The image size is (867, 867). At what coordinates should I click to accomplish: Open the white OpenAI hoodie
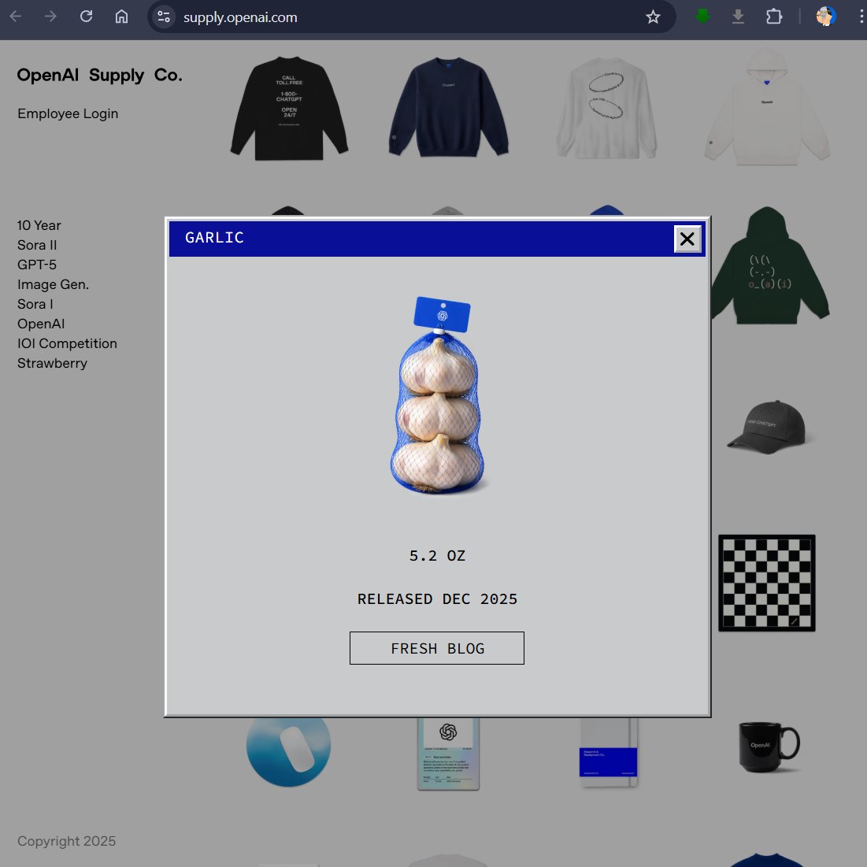click(x=767, y=107)
